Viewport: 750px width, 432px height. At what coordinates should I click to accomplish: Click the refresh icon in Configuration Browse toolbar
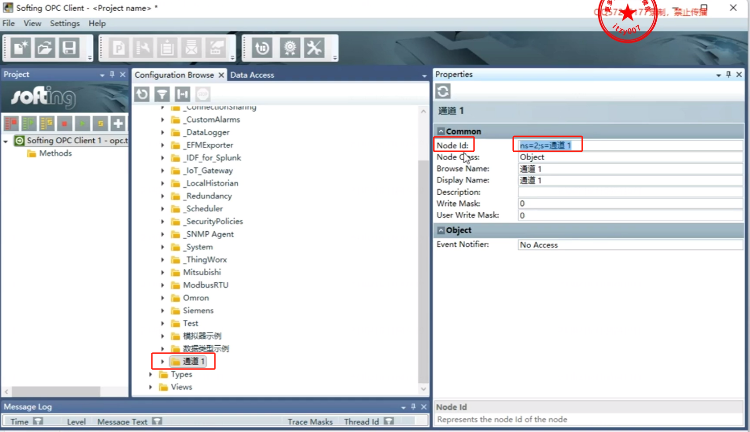click(x=142, y=94)
